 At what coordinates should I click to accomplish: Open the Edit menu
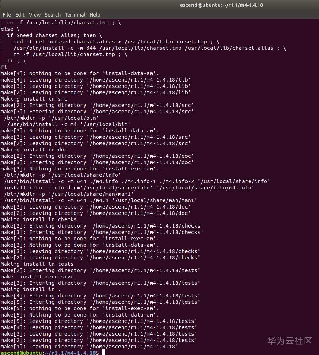tap(20, 15)
